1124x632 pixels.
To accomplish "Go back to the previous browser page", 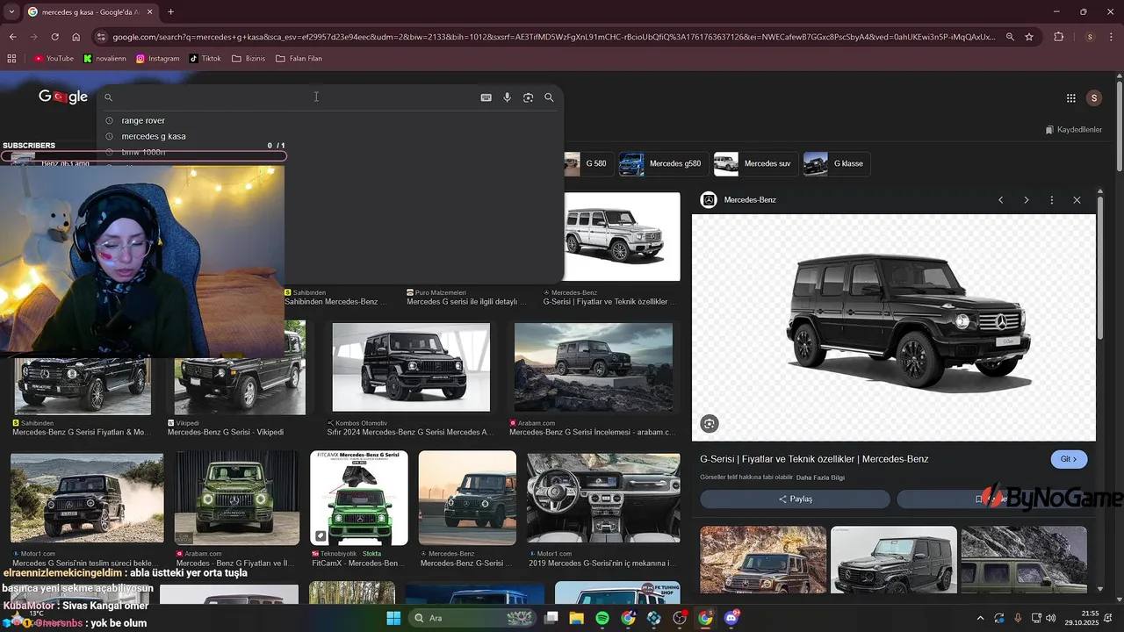I will coord(12,37).
